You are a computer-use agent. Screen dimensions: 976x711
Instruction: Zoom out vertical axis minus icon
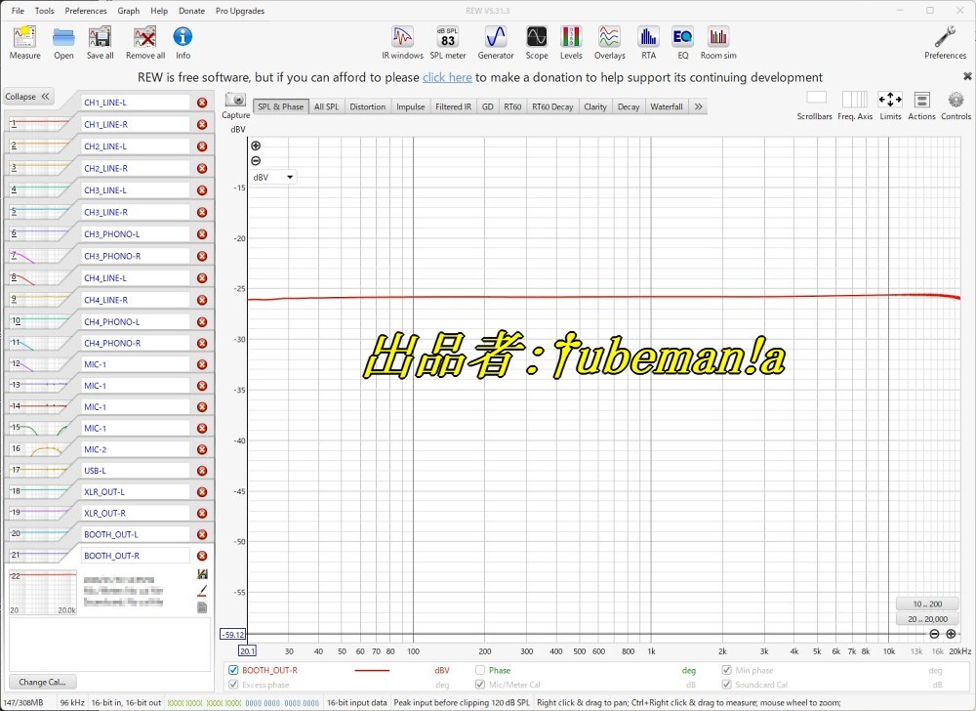(x=255, y=160)
